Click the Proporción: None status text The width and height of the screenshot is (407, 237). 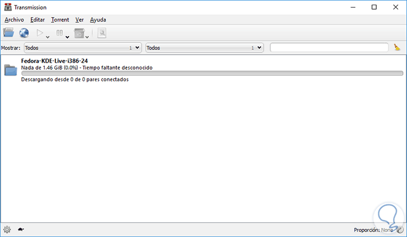[x=373, y=230]
